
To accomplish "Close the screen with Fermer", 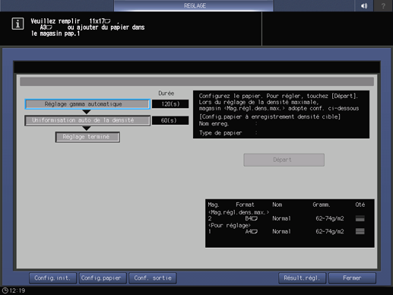I will [352, 278].
